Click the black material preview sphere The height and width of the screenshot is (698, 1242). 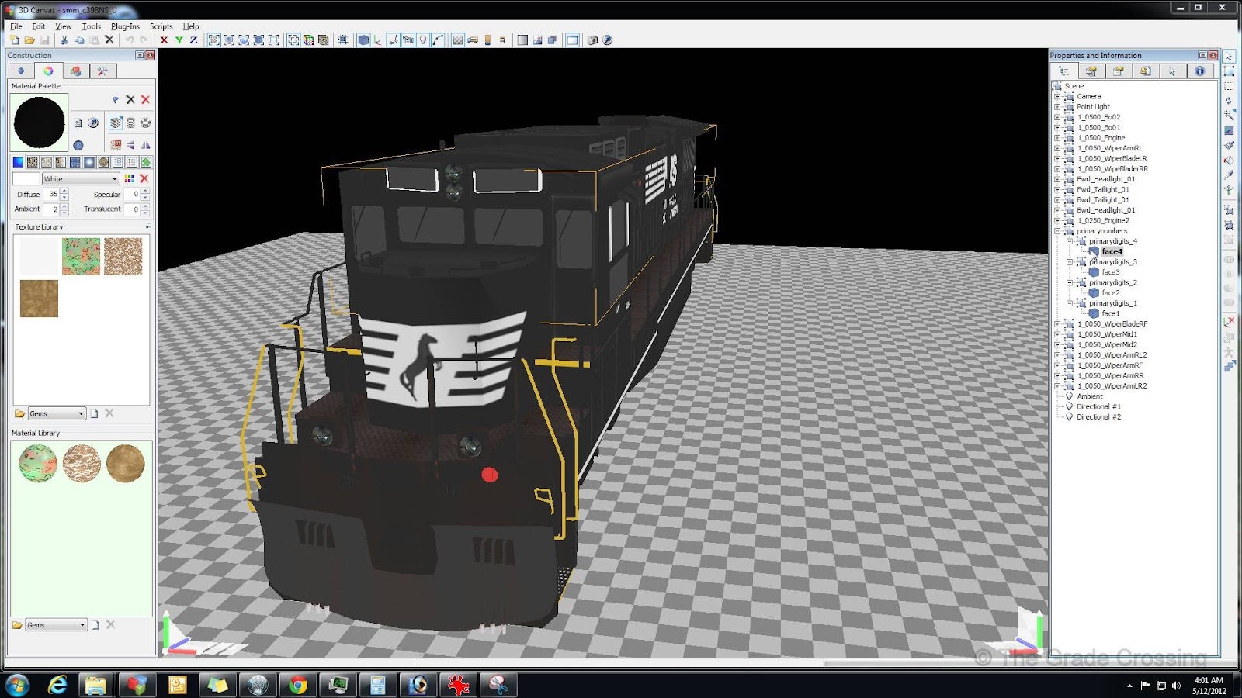point(39,123)
